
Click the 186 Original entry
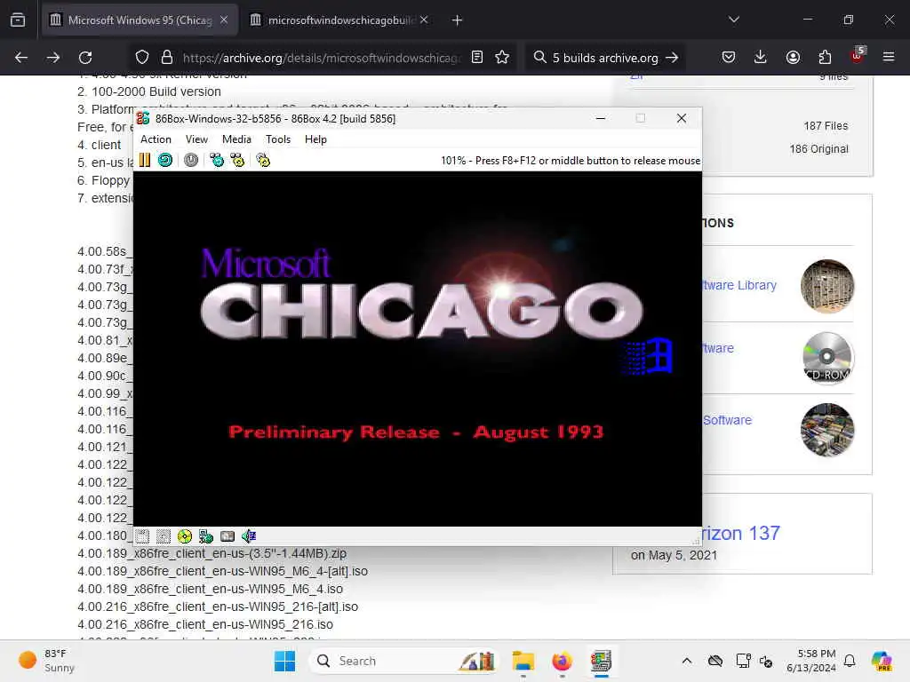click(818, 149)
